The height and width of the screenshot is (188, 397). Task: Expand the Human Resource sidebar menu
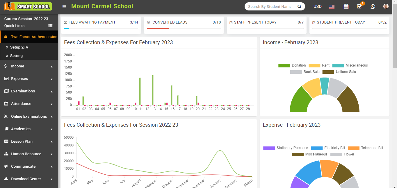(29, 154)
